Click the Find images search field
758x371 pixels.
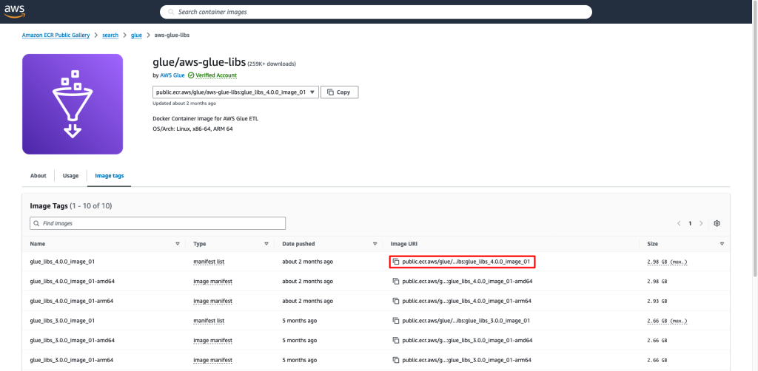(158, 223)
